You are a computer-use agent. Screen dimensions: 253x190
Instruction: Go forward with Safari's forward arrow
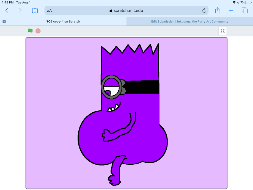pyautogui.click(x=20, y=10)
